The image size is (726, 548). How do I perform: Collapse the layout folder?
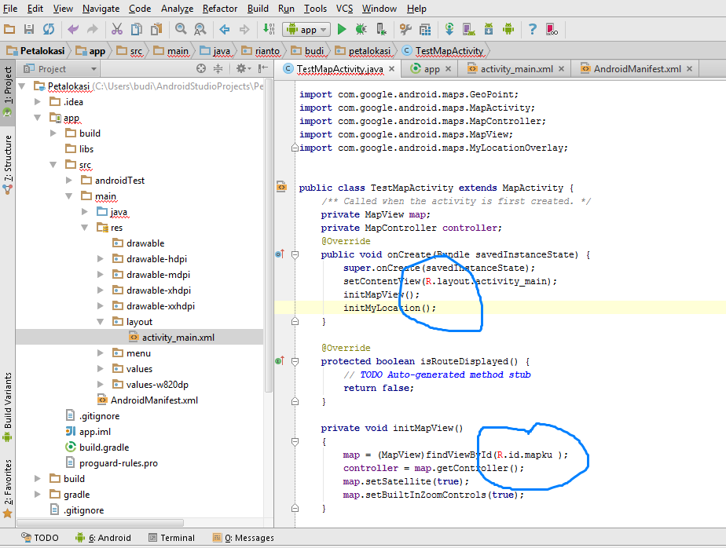(x=101, y=322)
